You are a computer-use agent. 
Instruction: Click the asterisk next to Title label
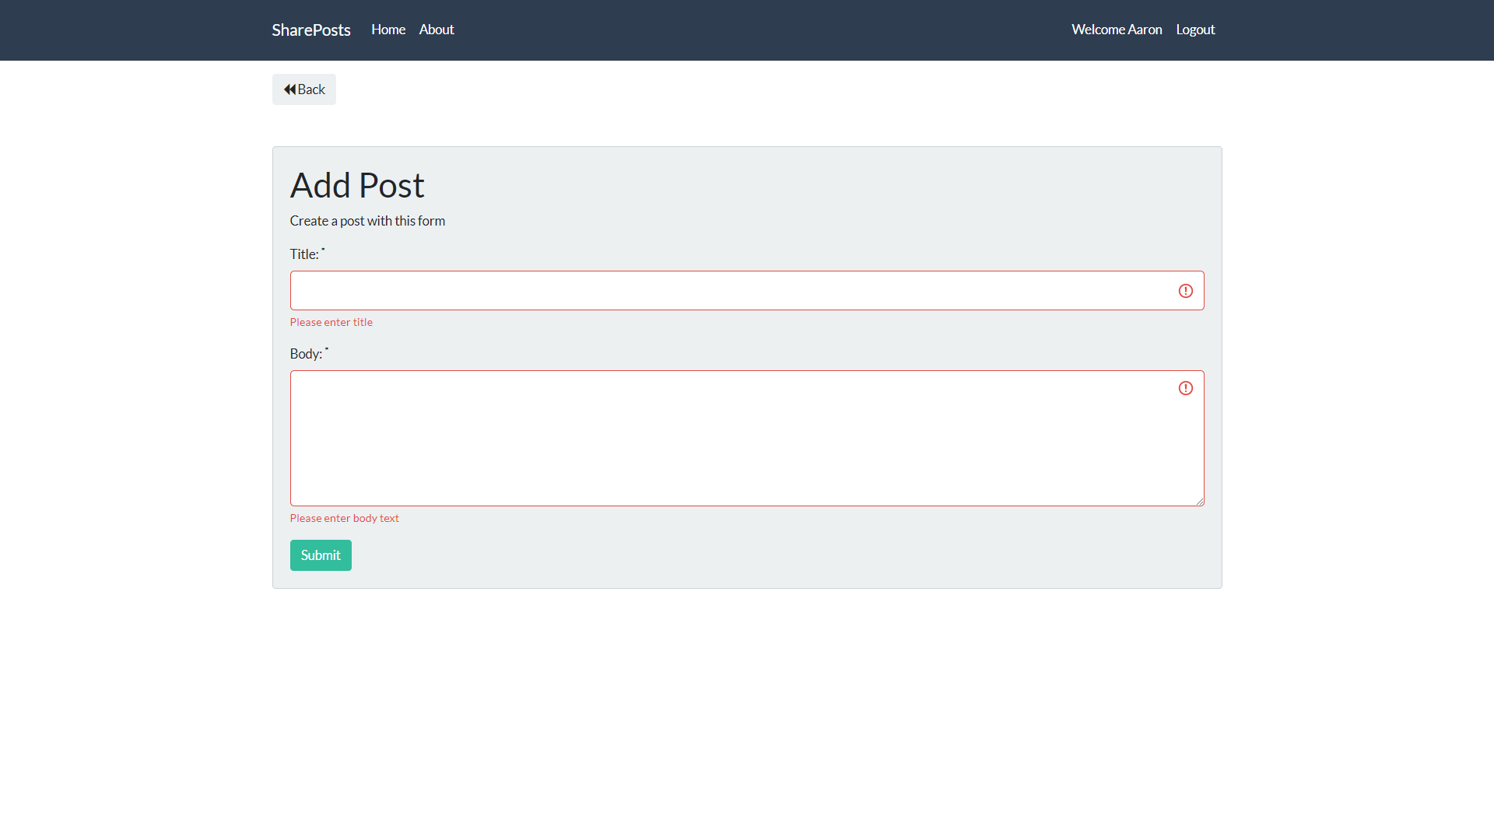(x=324, y=250)
